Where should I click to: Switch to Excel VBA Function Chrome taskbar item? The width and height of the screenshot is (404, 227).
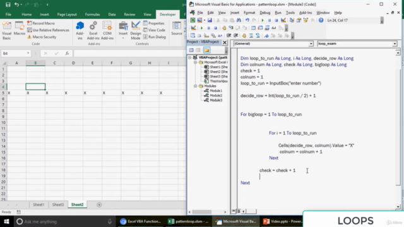(141, 221)
